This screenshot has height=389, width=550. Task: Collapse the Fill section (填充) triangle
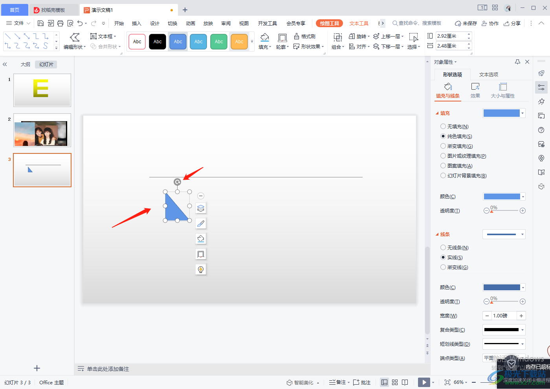click(x=437, y=113)
